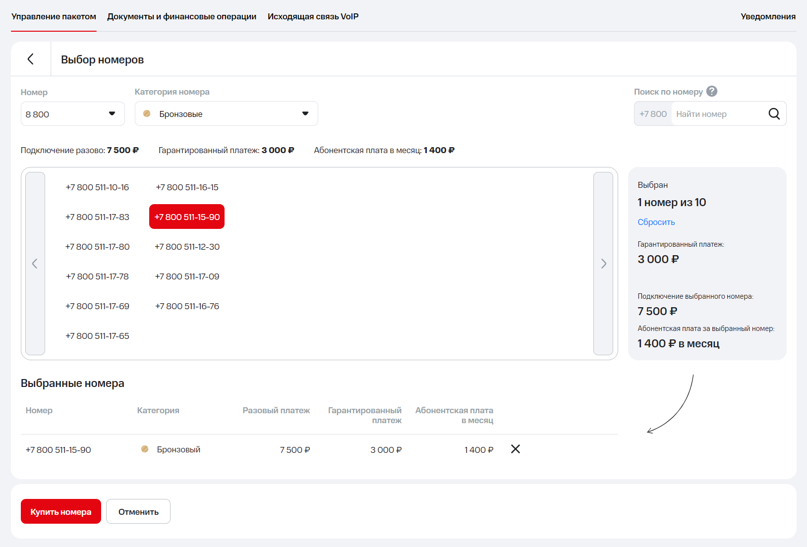
Task: Click the help question mark icon
Action: [712, 92]
